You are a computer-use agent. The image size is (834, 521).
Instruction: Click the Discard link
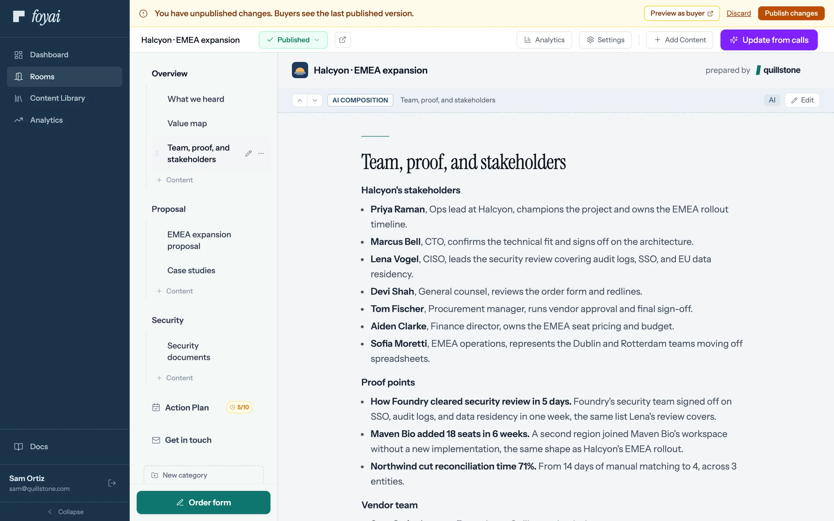[739, 13]
